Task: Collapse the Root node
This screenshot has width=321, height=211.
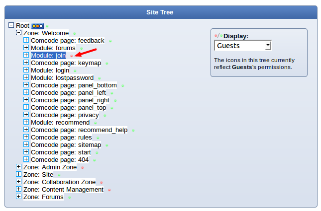Action: click(11, 25)
